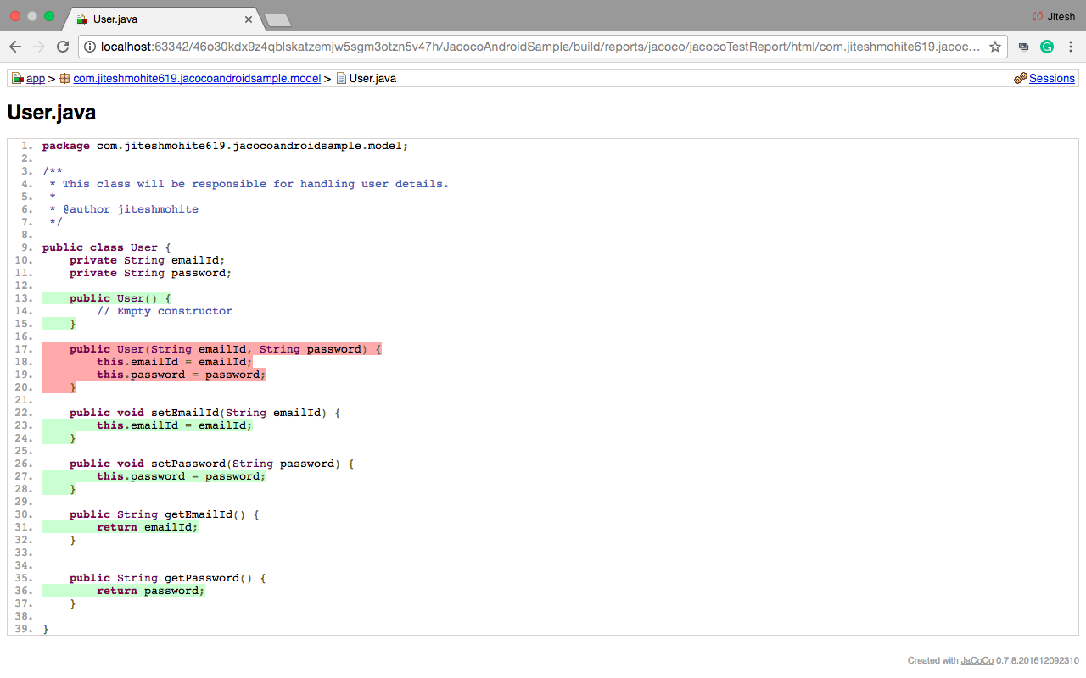1086x678 pixels.
Task: Click the app report icon in the breadcrumb
Action: coord(17,79)
